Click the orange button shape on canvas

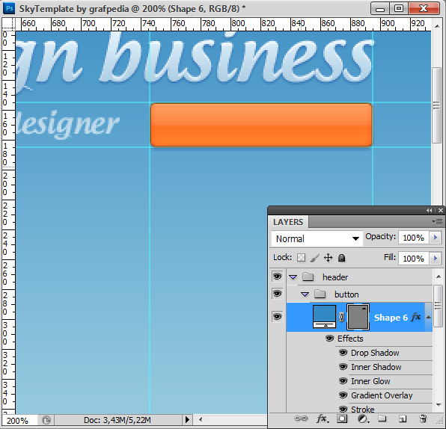[261, 125]
